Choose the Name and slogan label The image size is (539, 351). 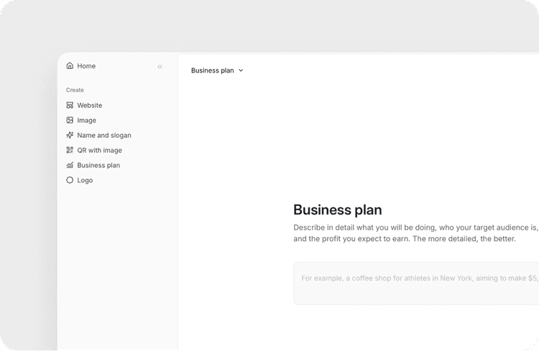[x=104, y=136]
